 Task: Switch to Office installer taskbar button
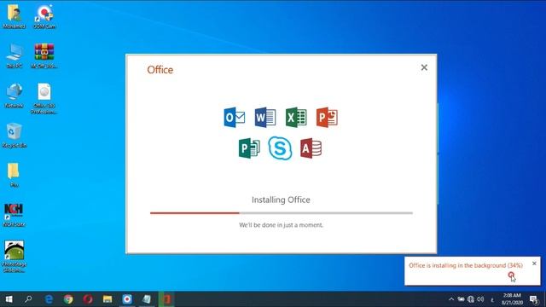point(166,299)
